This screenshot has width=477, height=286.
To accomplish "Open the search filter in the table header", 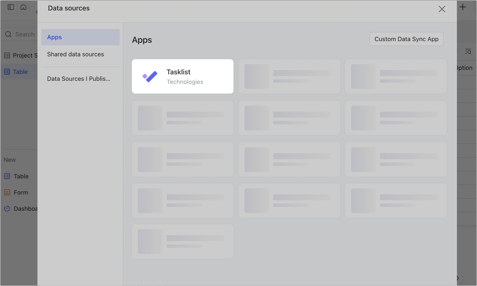I will coord(468,52).
